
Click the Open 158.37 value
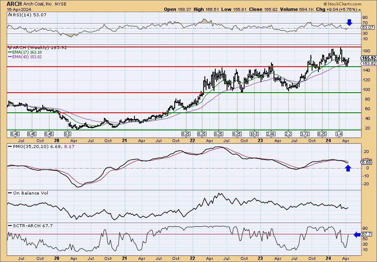[x=178, y=9]
